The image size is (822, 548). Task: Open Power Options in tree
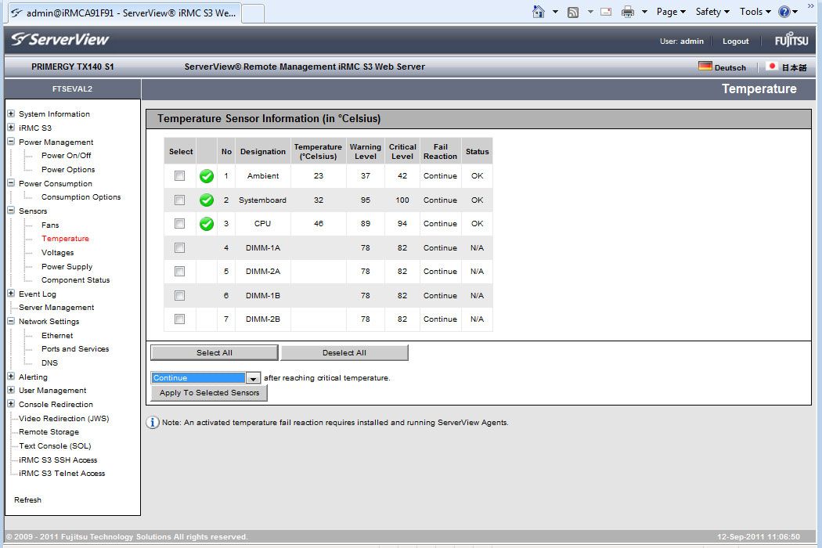click(x=68, y=169)
